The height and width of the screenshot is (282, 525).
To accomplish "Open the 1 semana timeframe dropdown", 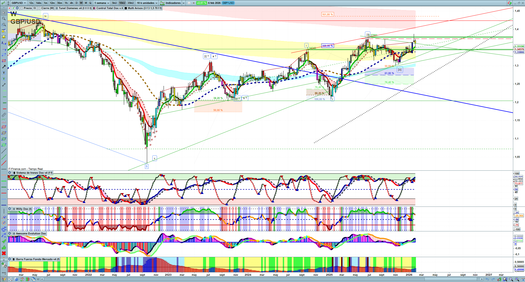I will [102, 3].
